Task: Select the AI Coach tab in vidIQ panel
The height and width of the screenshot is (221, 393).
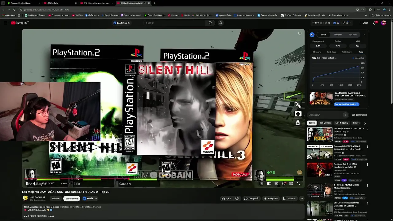Action: (x=353, y=35)
